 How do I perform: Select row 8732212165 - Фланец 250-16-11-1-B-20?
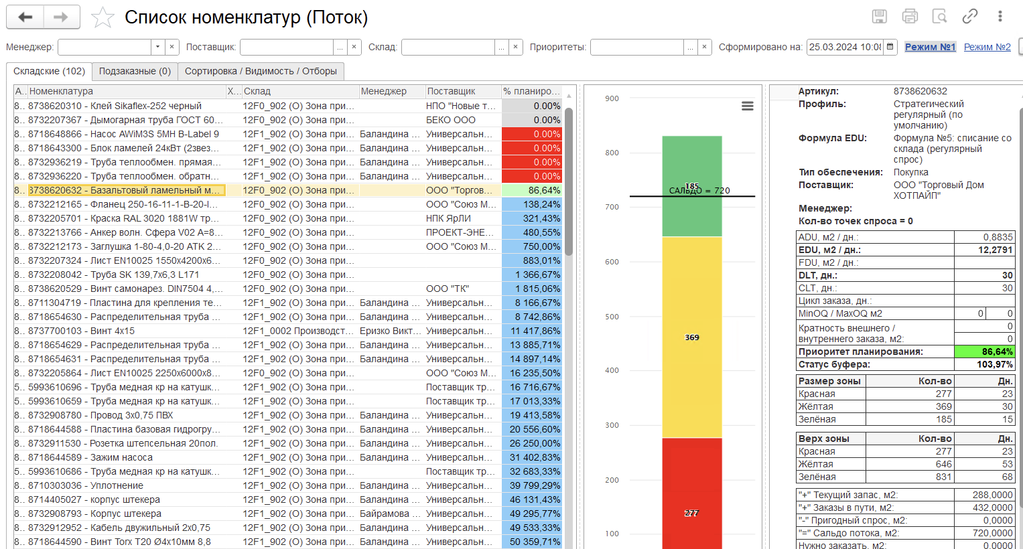(x=287, y=204)
